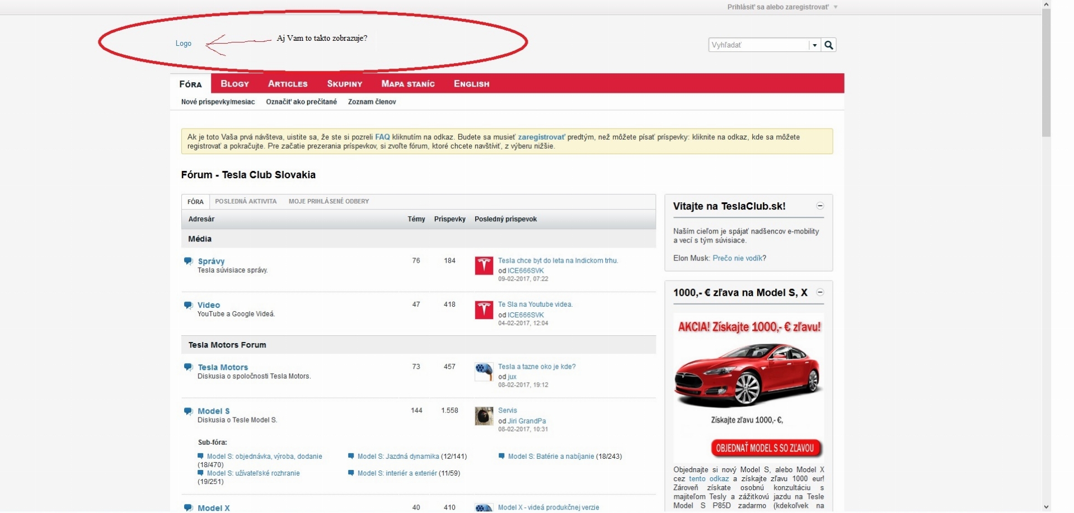1074x513 pixels.
Task: Open post Te Sla na Youtube videa
Action: (x=535, y=305)
